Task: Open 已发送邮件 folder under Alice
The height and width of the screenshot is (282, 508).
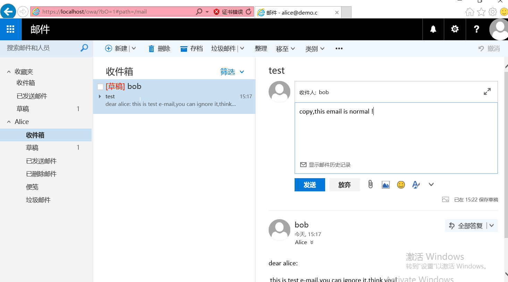Action: tap(41, 161)
